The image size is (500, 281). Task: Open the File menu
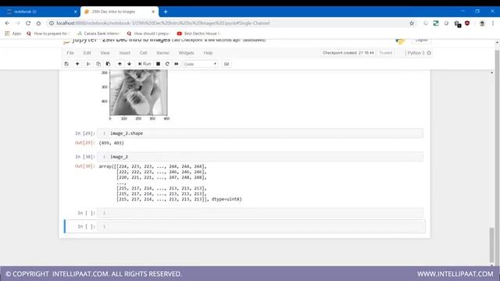point(70,53)
